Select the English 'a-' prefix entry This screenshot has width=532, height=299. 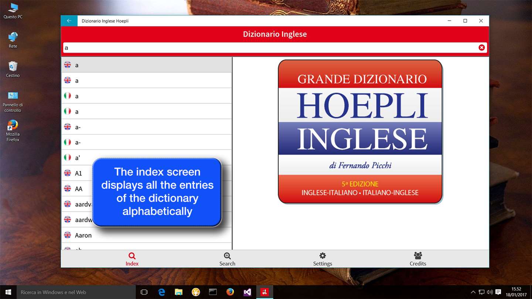tap(147, 127)
